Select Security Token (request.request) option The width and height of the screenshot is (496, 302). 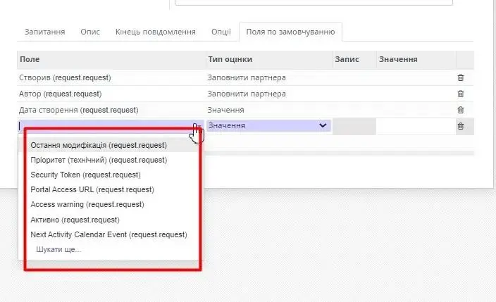(85, 175)
